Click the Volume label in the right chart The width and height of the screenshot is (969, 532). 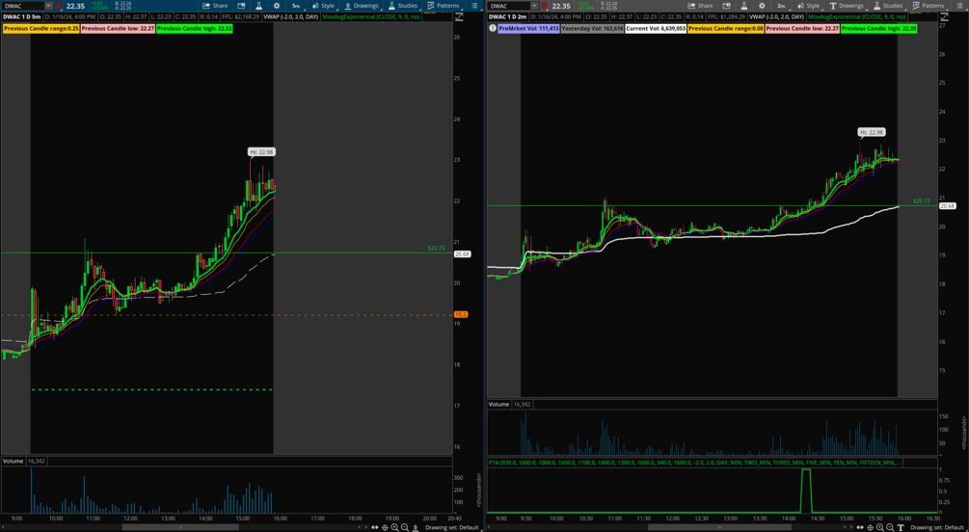pyautogui.click(x=498, y=404)
